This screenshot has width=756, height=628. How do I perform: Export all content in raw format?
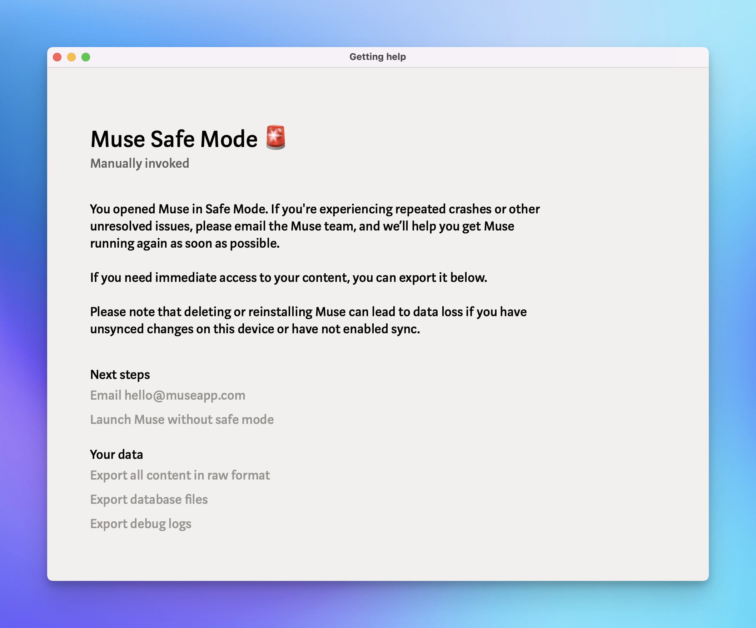click(x=180, y=475)
